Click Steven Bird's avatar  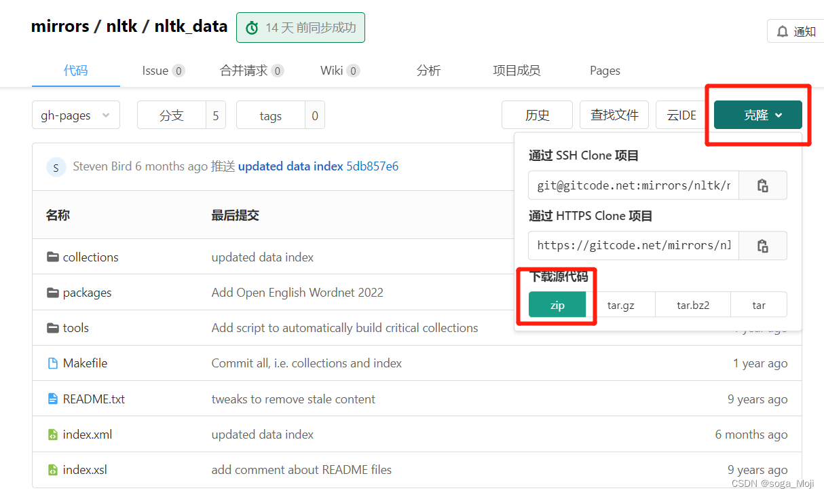(x=56, y=166)
